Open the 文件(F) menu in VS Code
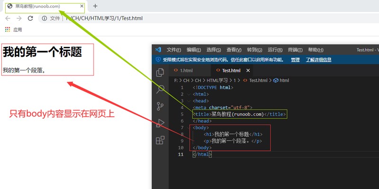Viewport: 379px width, 189px height. click(174, 50)
